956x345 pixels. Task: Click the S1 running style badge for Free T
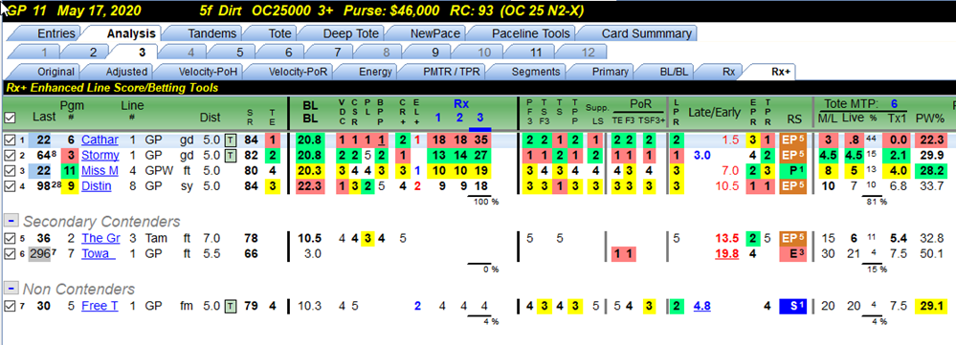coord(793,306)
